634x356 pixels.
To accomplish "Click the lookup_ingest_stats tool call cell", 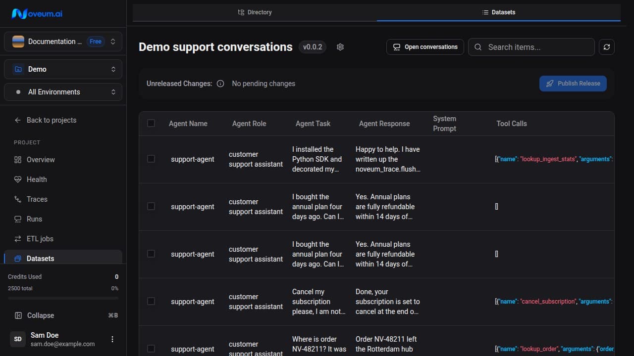I will coord(555,159).
